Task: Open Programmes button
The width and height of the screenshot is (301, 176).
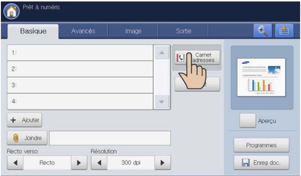Action: coord(261,145)
